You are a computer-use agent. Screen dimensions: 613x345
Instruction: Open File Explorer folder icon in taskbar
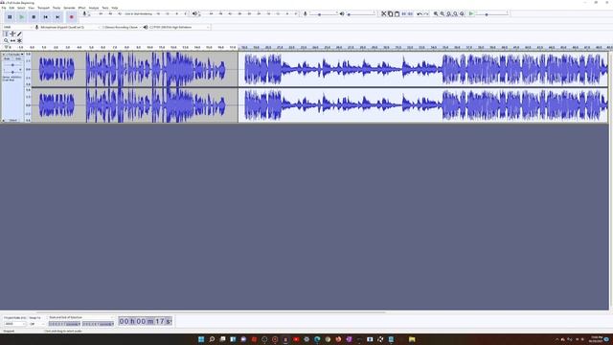(412, 339)
